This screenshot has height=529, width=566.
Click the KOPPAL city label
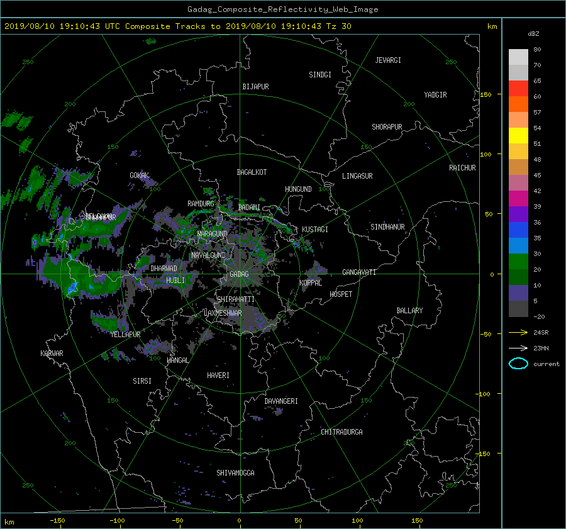[x=311, y=282]
